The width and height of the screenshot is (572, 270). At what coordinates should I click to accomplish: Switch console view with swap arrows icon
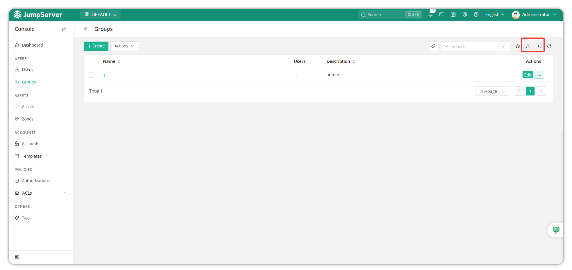point(64,29)
